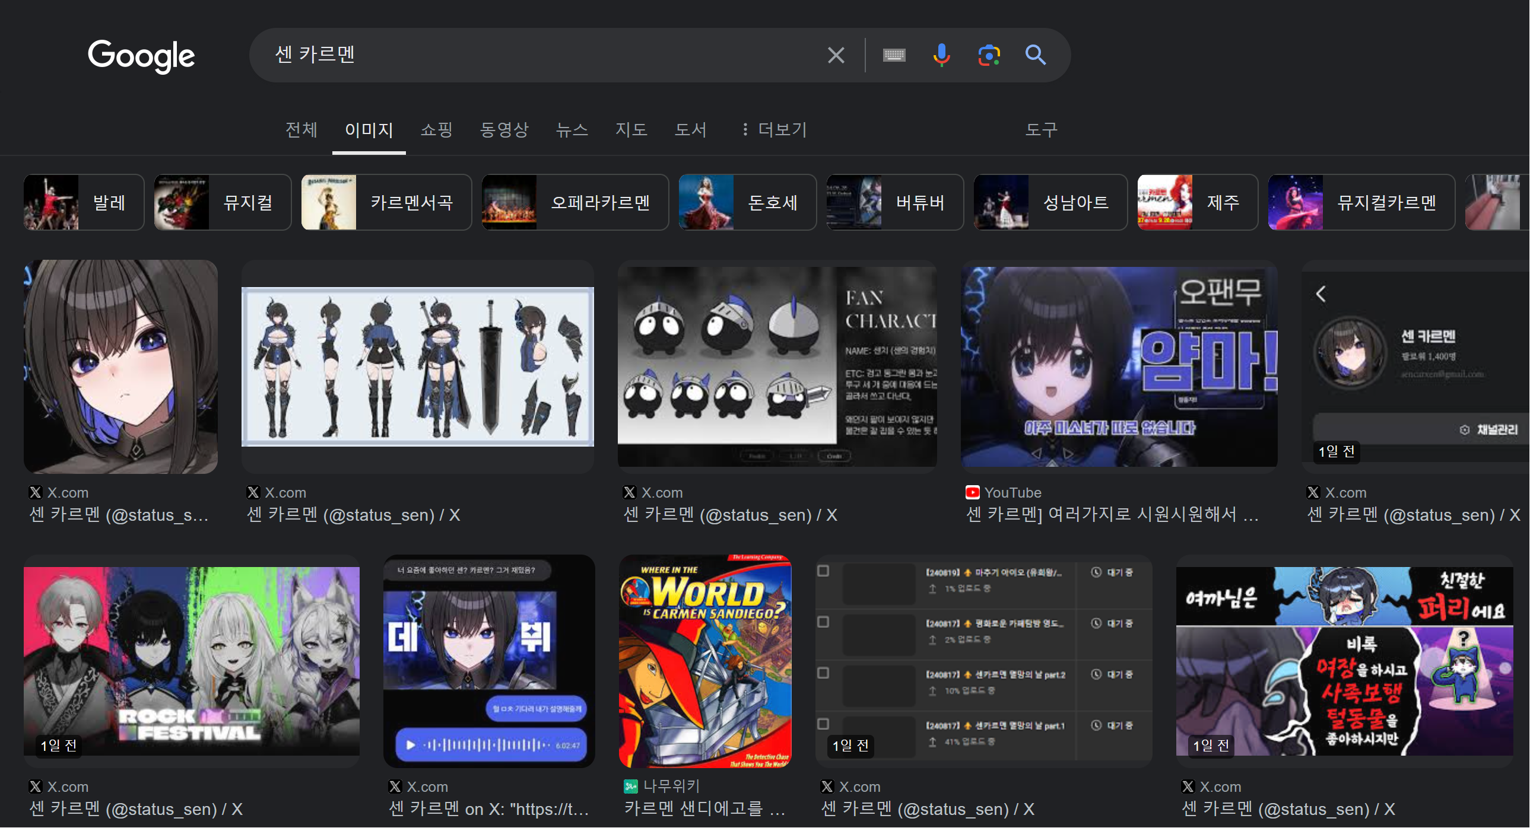Click the title link under the FAN CHARACTER image
Image resolution: width=1530 pixels, height=828 pixels.
tap(730, 515)
